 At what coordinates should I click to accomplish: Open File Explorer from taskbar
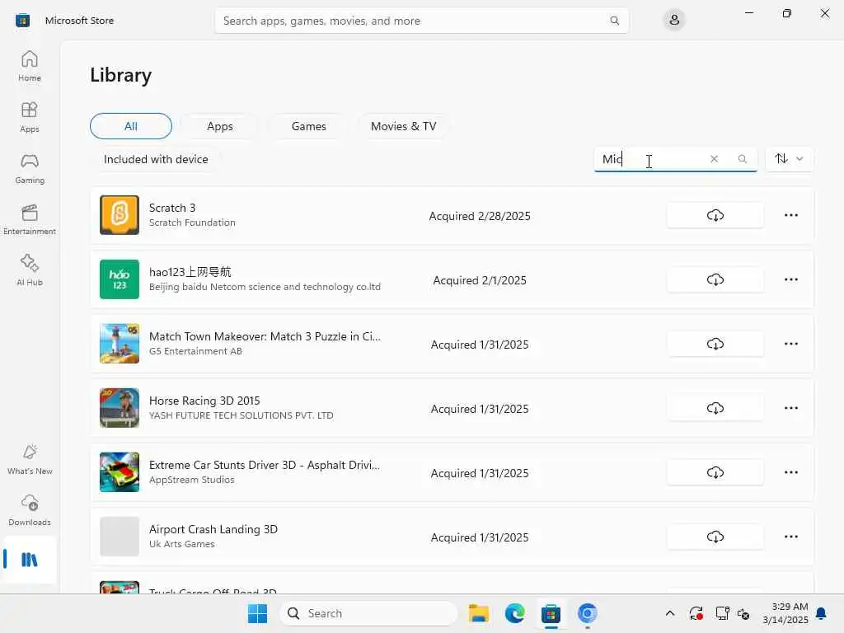478,613
